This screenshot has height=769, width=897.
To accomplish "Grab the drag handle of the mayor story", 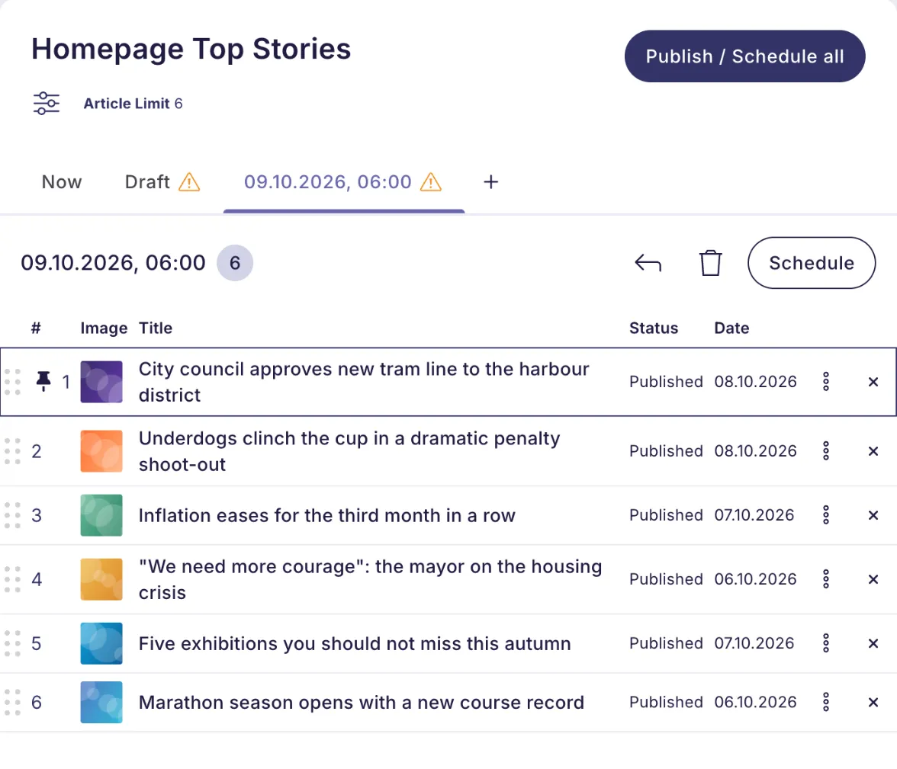I will 12,579.
